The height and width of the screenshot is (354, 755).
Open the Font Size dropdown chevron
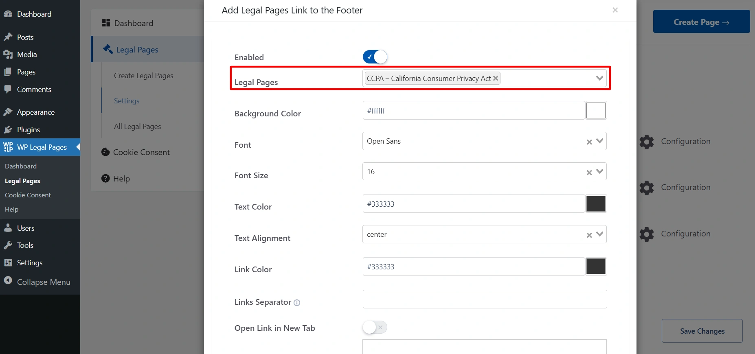[x=599, y=171]
